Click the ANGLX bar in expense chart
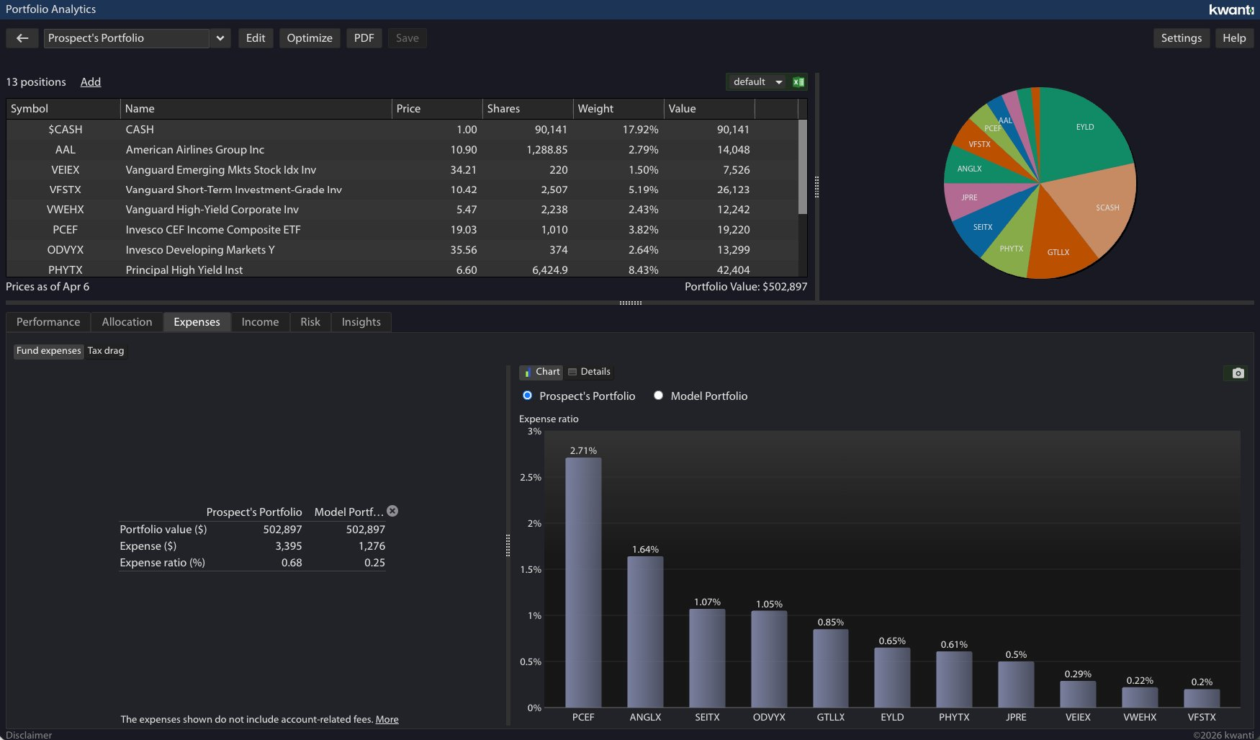This screenshot has width=1260, height=740. (645, 632)
